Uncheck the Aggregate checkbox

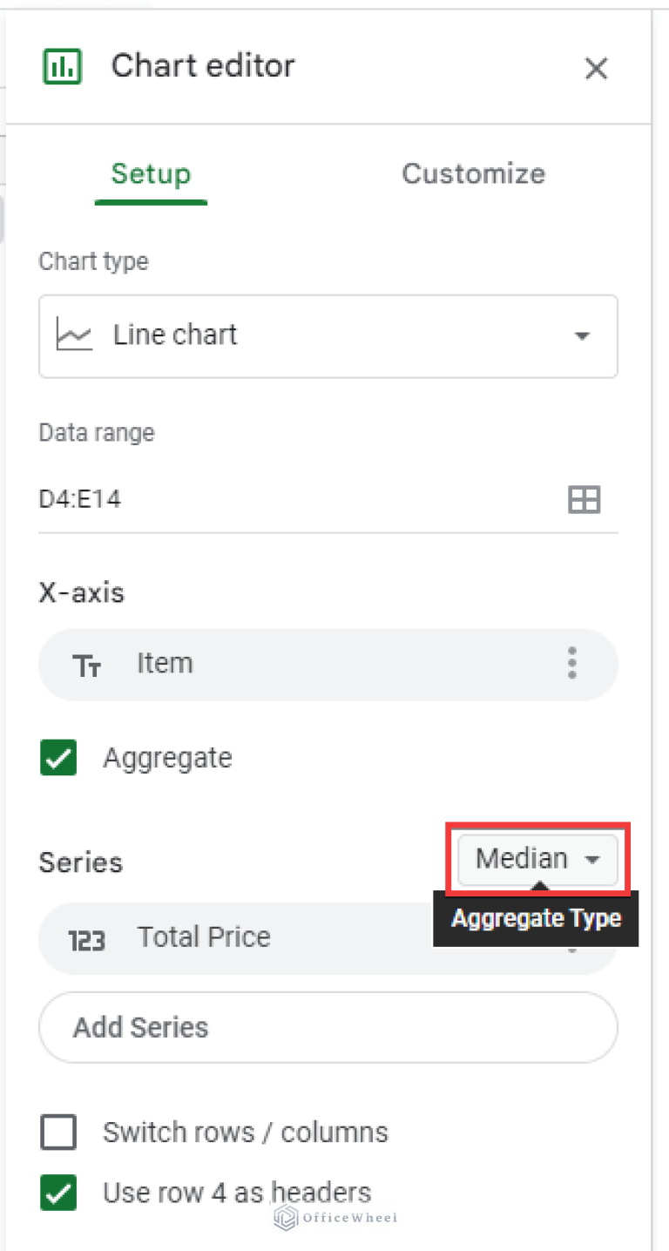57,758
